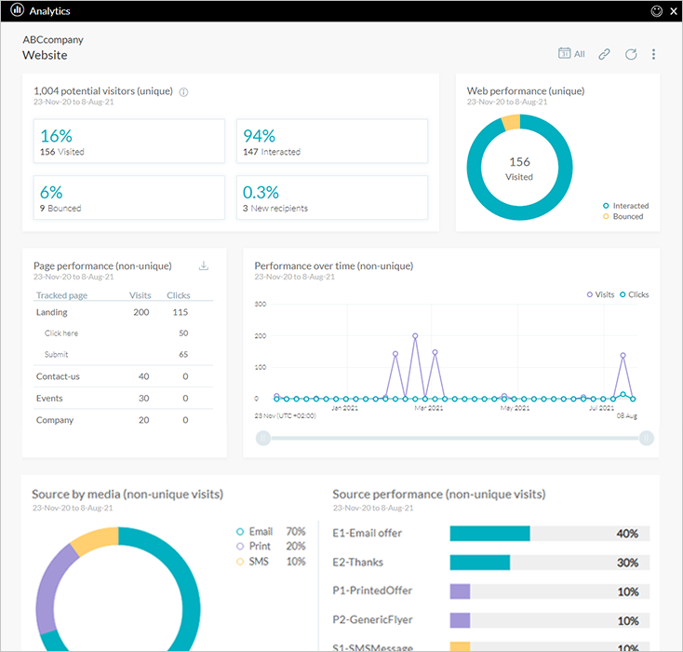This screenshot has width=683, height=652.
Task: Click the 40% value for E1-Email offer
Action: click(x=627, y=534)
